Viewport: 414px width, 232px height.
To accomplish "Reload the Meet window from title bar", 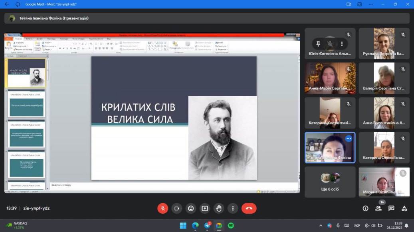I will coord(17,4).
